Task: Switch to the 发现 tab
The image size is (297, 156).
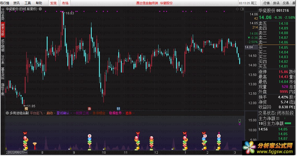Action: pyautogui.click(x=53, y=3)
